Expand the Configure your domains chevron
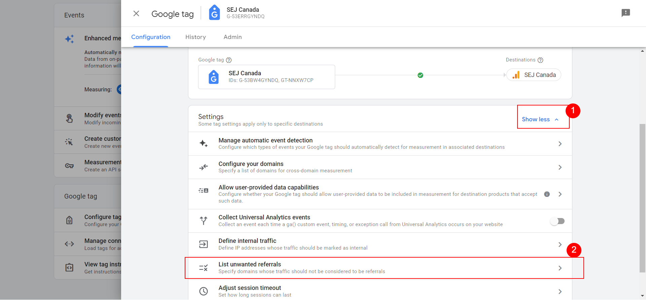Image resolution: width=646 pixels, height=300 pixels. coord(560,167)
